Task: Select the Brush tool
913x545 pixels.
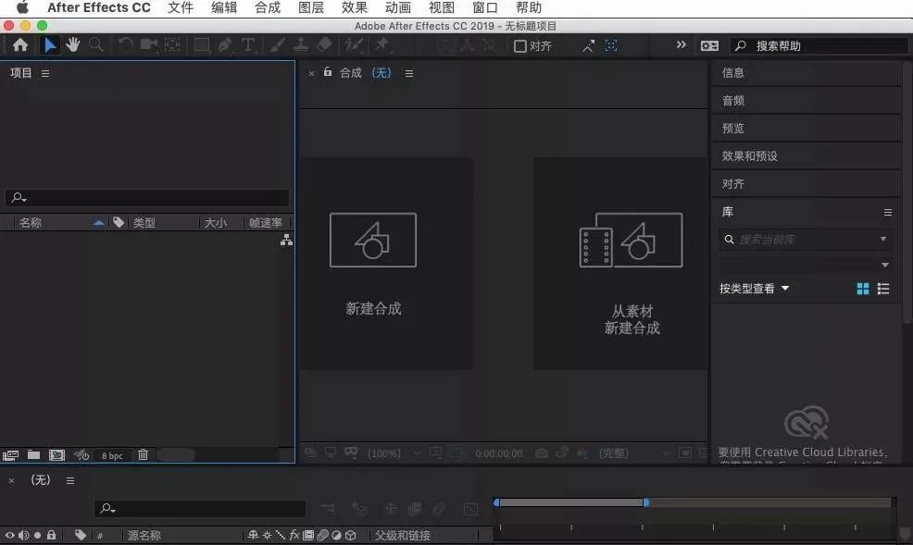Action: (278, 44)
